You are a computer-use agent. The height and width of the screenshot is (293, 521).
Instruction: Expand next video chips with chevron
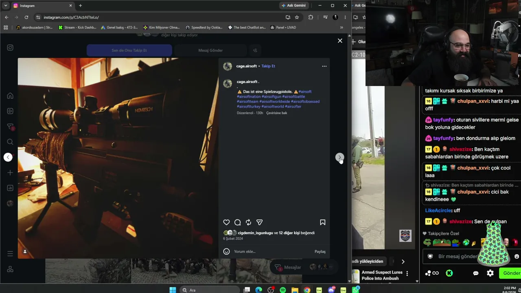click(x=403, y=262)
